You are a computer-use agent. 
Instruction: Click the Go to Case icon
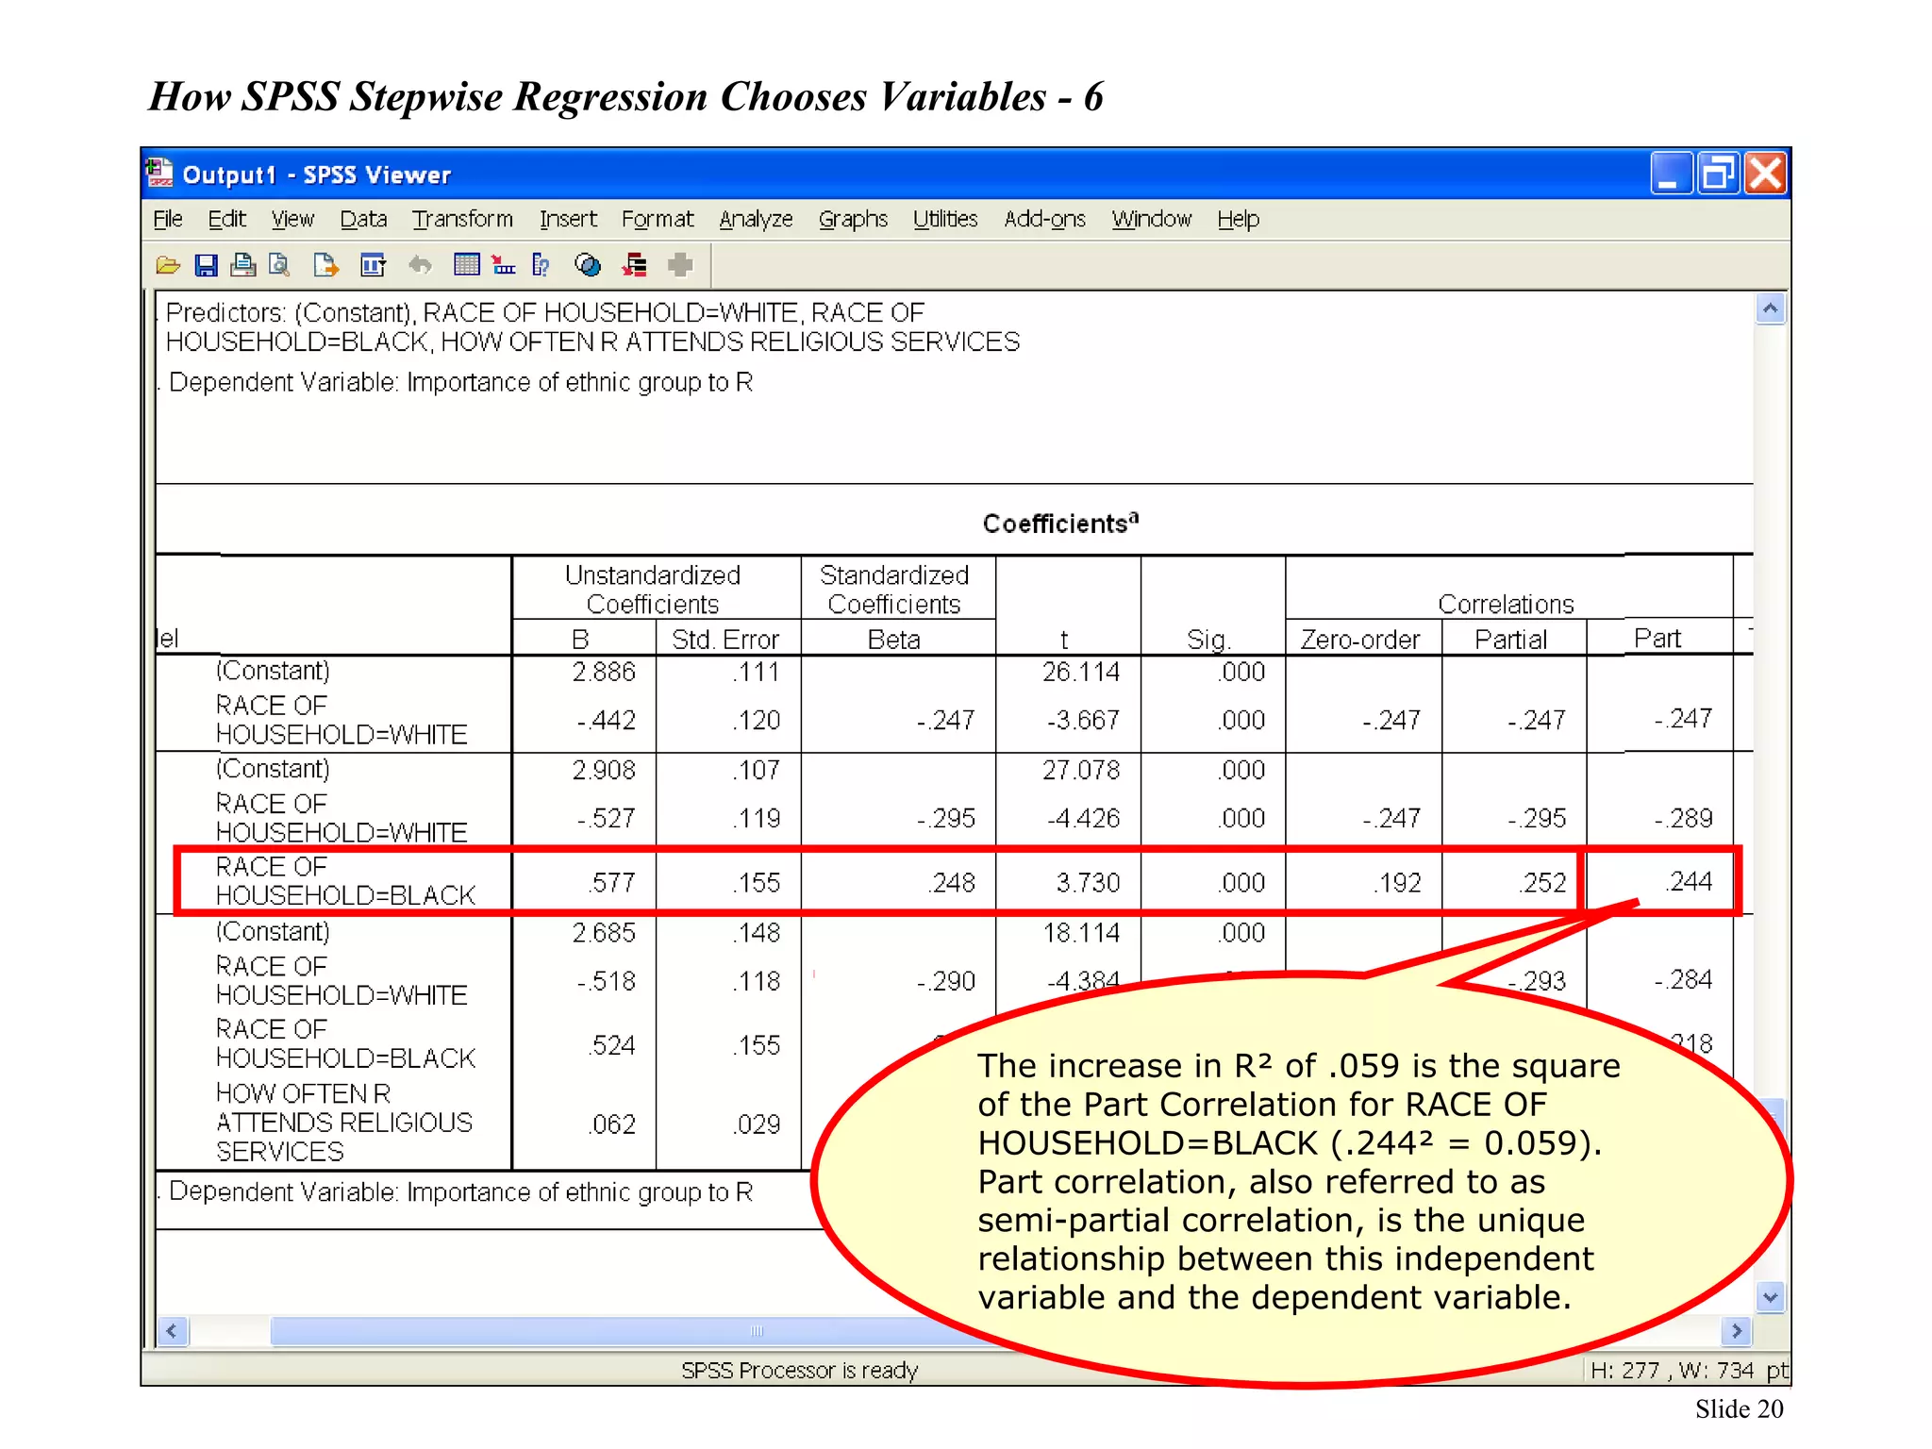(x=504, y=266)
